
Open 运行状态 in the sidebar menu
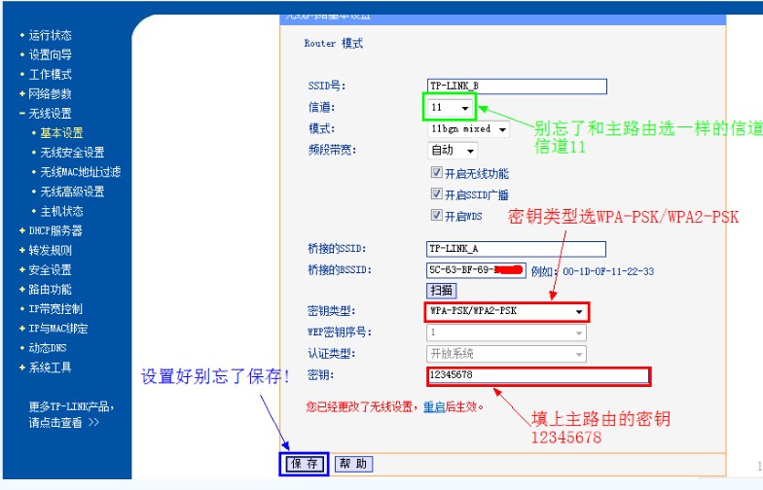50,35
